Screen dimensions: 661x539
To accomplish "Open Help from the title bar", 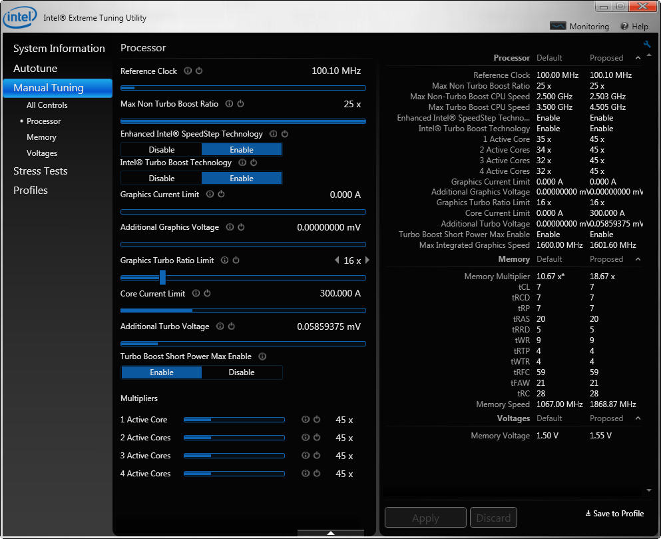I will tap(634, 26).
